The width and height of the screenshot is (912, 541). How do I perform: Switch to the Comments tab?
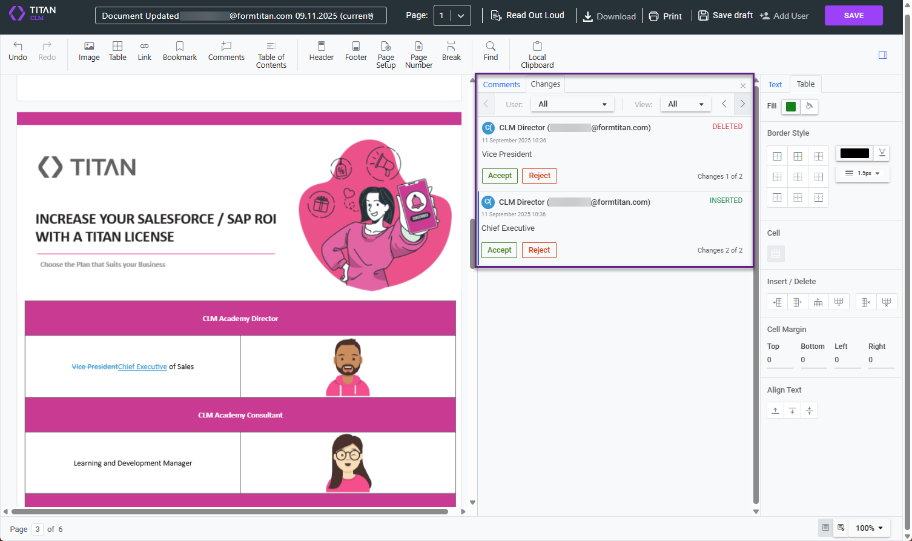[501, 84]
